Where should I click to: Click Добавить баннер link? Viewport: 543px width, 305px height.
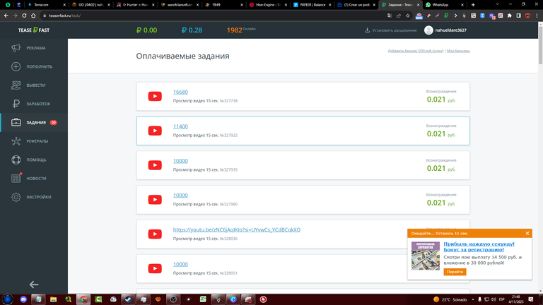click(x=415, y=51)
